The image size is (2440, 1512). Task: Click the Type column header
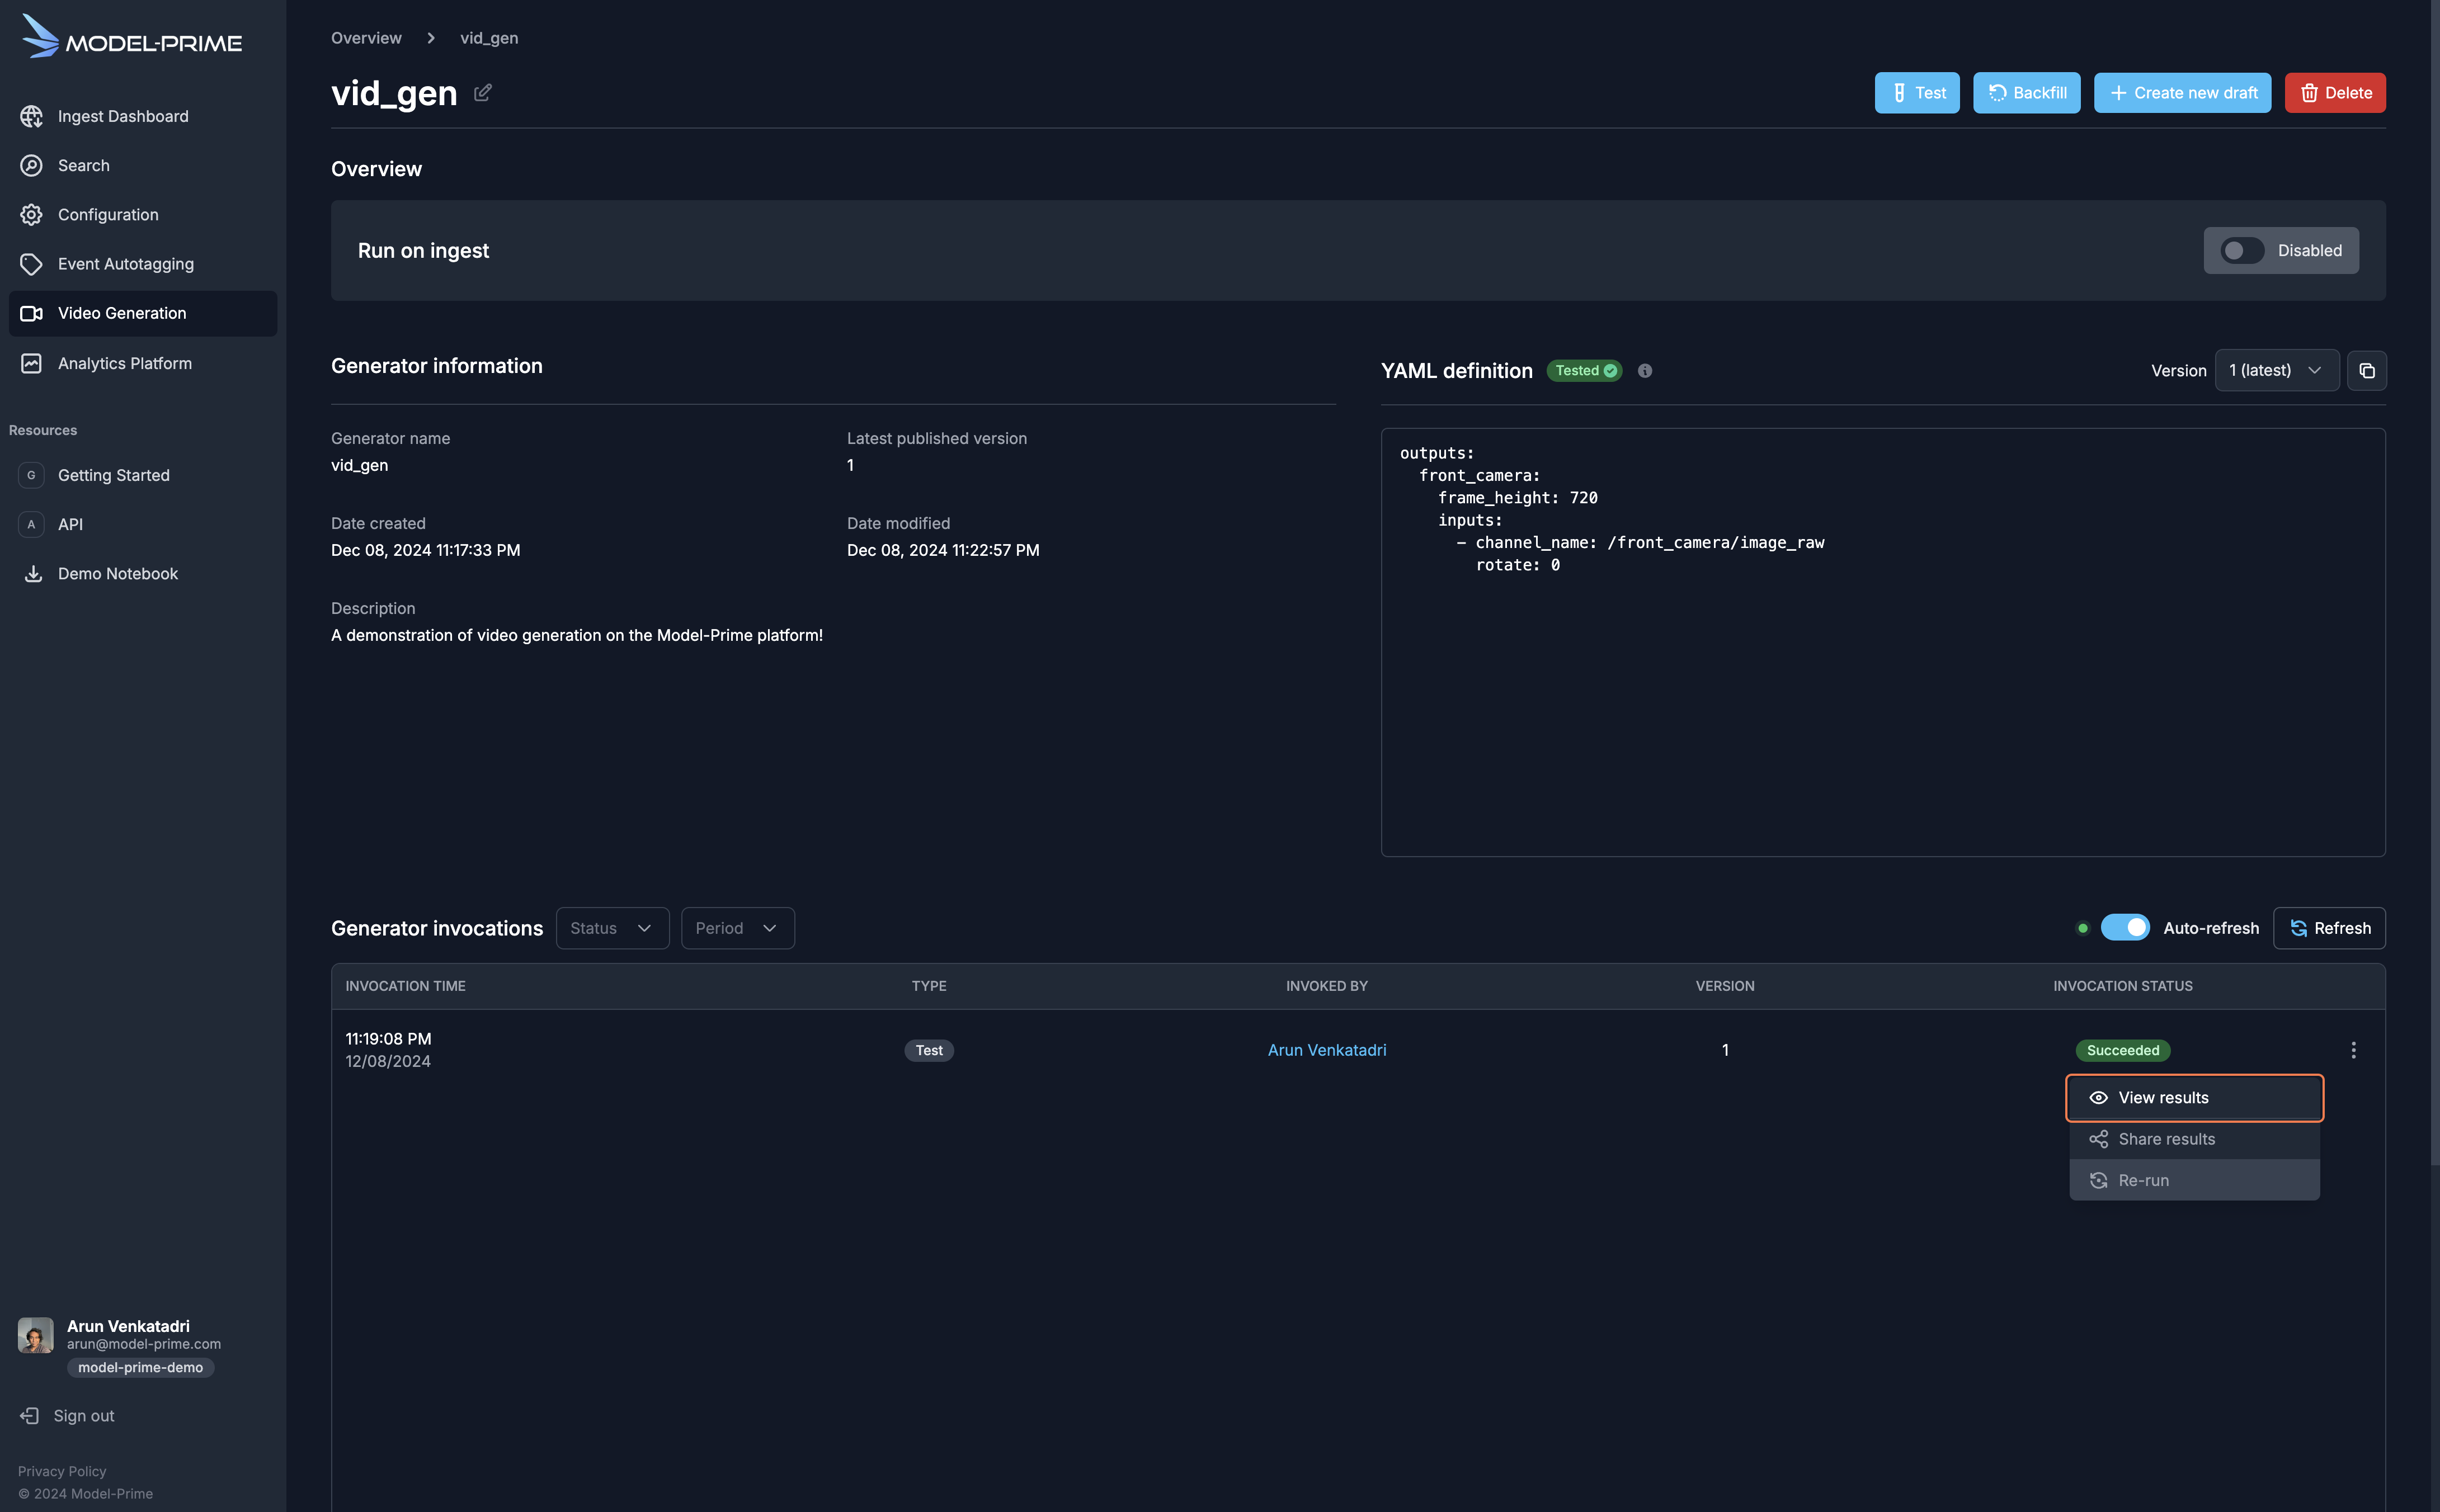pos(929,986)
